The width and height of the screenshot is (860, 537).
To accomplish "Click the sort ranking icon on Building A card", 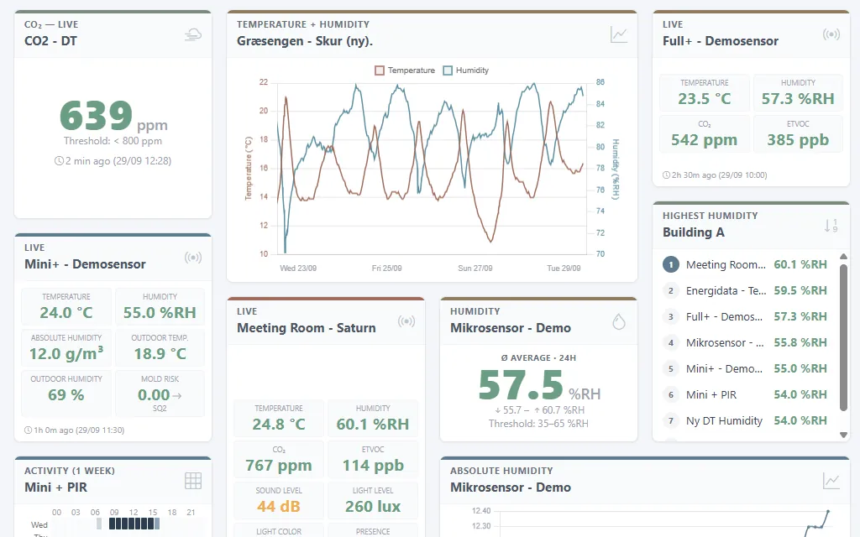I will pyautogui.click(x=831, y=225).
